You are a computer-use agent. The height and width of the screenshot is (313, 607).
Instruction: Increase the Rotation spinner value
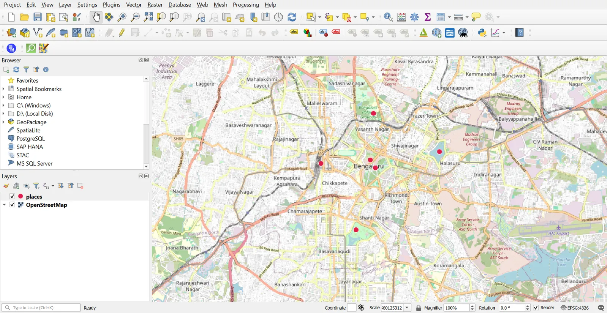(527, 306)
